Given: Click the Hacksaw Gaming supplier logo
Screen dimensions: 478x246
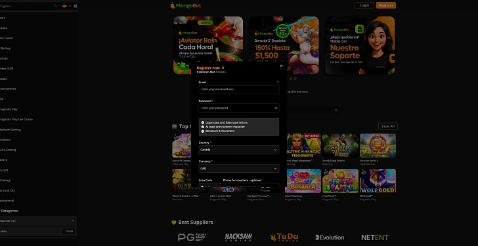Looking at the screenshot, I should tap(238, 237).
